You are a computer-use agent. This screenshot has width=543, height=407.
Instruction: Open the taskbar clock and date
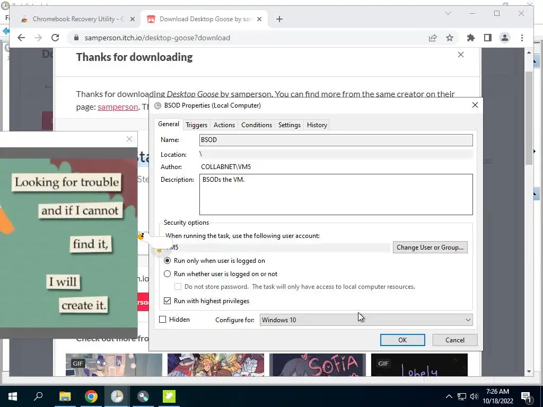tap(497, 396)
